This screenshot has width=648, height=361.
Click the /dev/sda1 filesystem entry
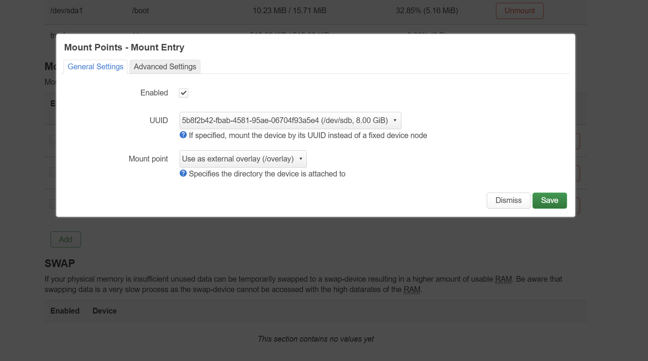(x=66, y=11)
